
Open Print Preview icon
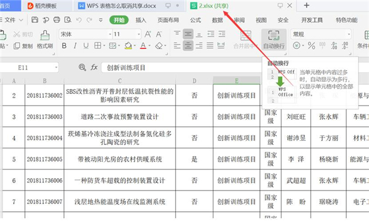(x=68, y=20)
